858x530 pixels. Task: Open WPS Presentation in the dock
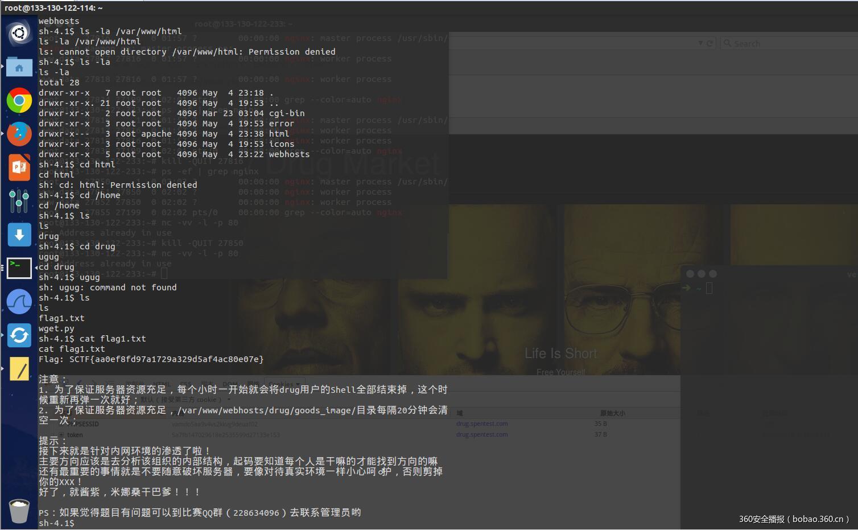[19, 167]
